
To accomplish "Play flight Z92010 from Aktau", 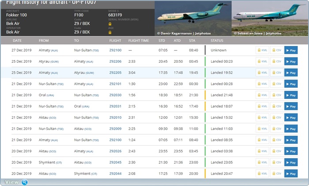I will (291, 118).
